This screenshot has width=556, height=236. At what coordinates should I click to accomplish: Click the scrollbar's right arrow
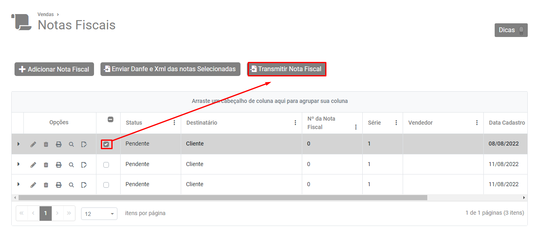524,198
